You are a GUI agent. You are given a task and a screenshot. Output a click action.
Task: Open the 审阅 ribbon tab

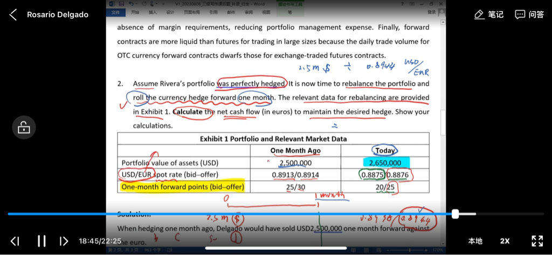[x=249, y=12]
